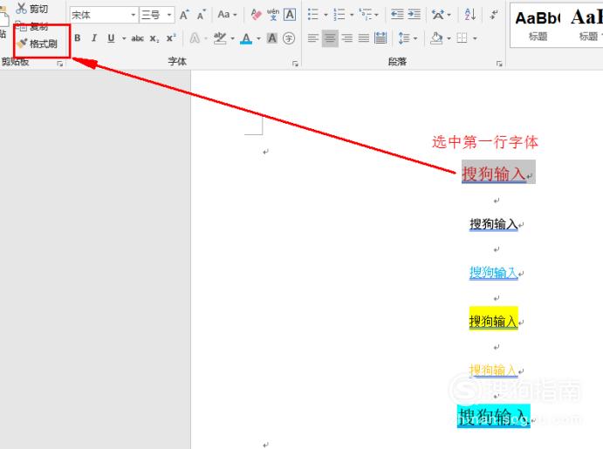Image resolution: width=603 pixels, height=449 pixels.
Task: Click the Copy (复制) button
Action: [32, 26]
